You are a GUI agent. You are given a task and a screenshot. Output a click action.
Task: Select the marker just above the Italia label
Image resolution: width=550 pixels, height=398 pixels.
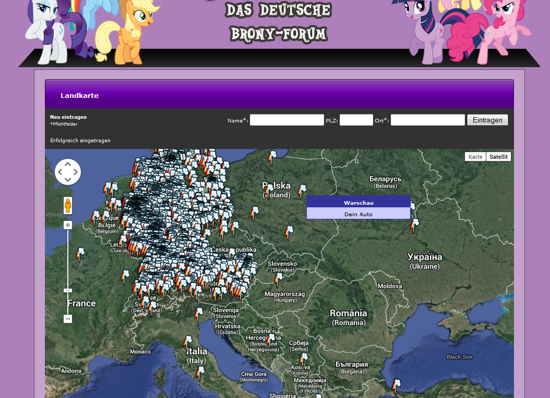coord(188,343)
